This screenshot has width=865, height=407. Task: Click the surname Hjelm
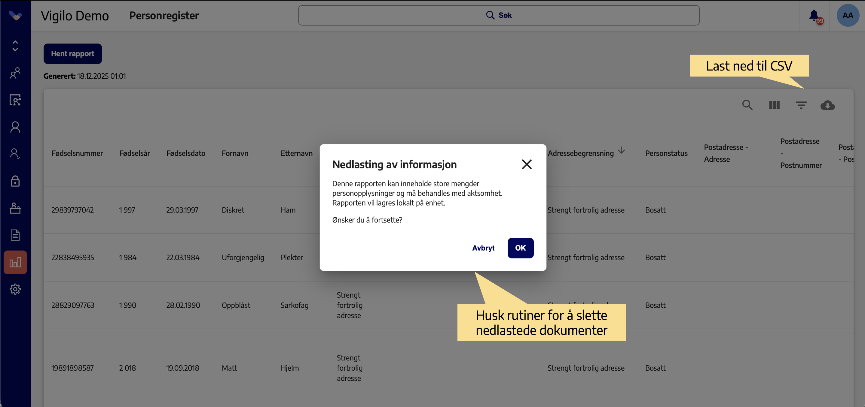point(289,368)
